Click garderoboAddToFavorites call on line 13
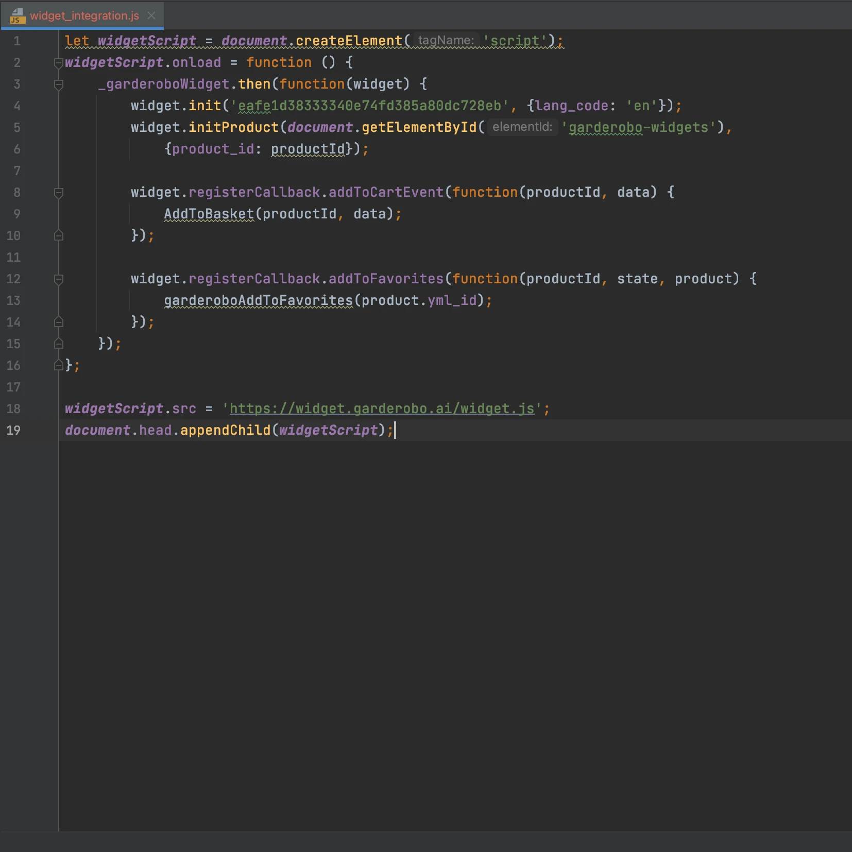Screen dimensions: 852x852 [258, 300]
